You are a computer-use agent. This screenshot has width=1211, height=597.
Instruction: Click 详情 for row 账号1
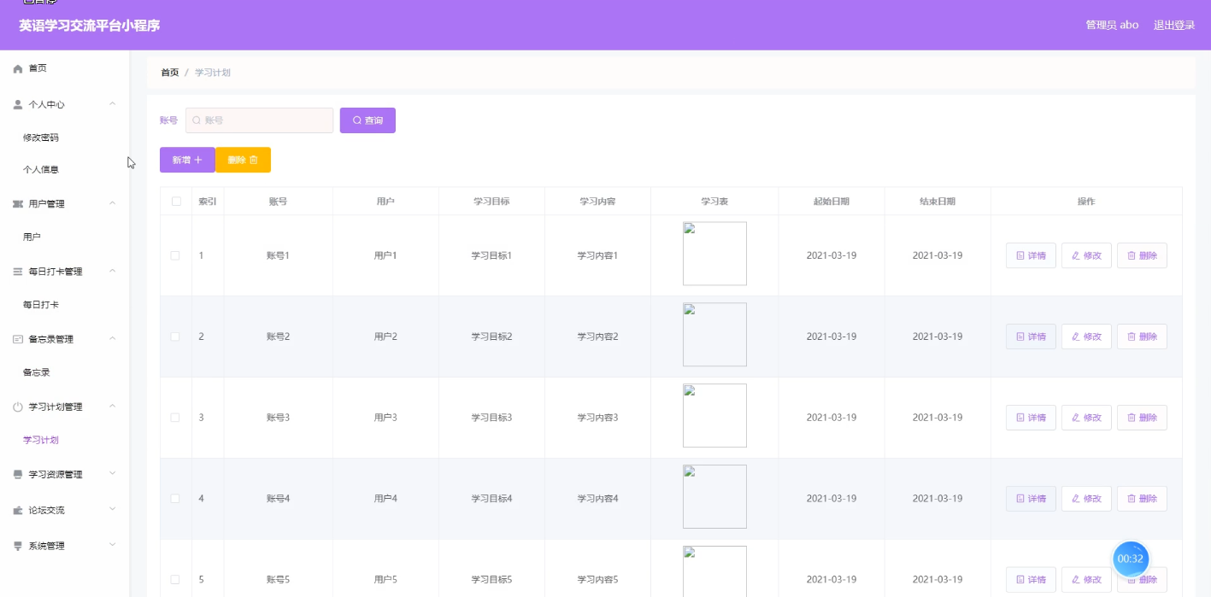point(1031,255)
